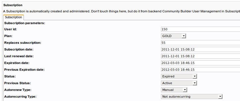Click the Status dropdown arrow

[x=195, y=76]
